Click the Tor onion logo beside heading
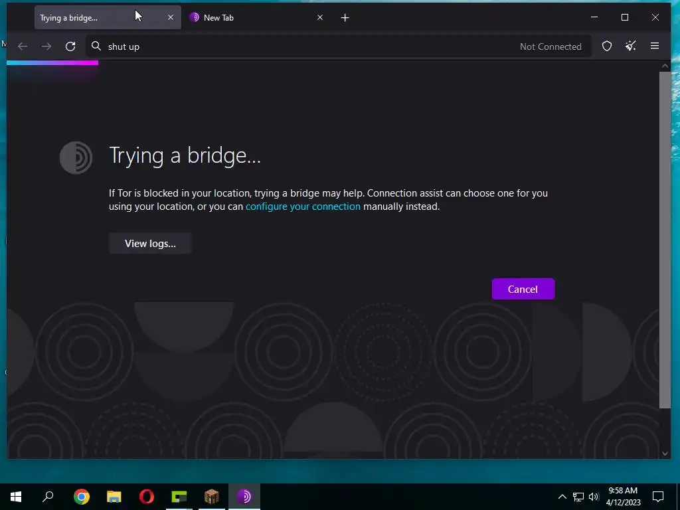This screenshot has height=510, width=680. tap(76, 157)
